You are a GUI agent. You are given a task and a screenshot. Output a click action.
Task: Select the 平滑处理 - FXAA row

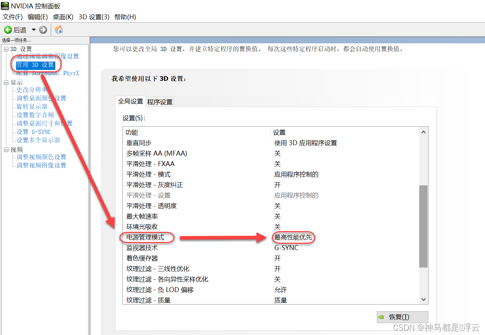pyautogui.click(x=271, y=164)
